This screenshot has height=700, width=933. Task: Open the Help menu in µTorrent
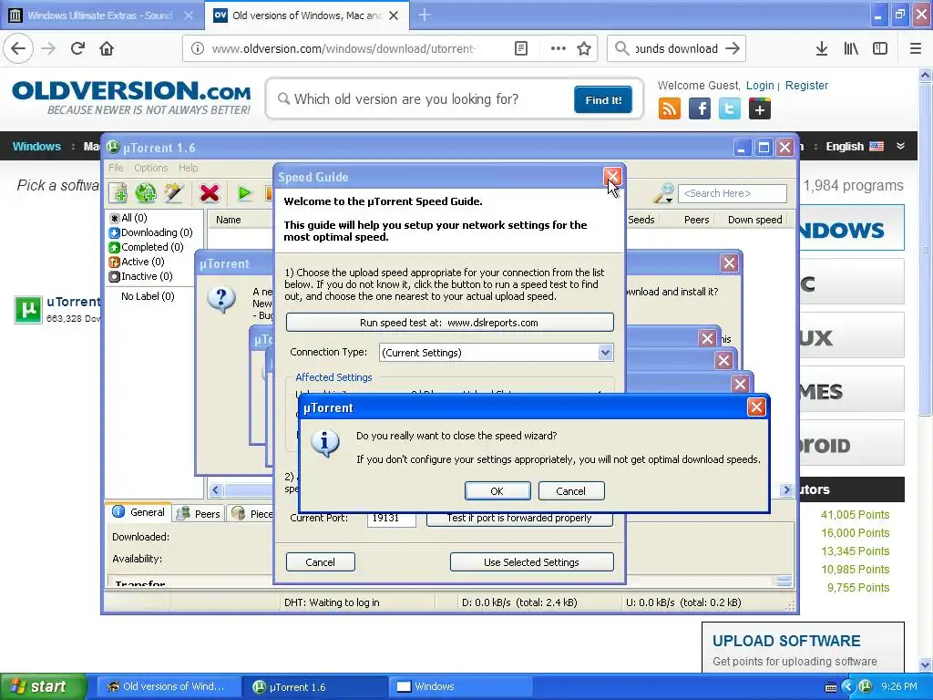(188, 168)
